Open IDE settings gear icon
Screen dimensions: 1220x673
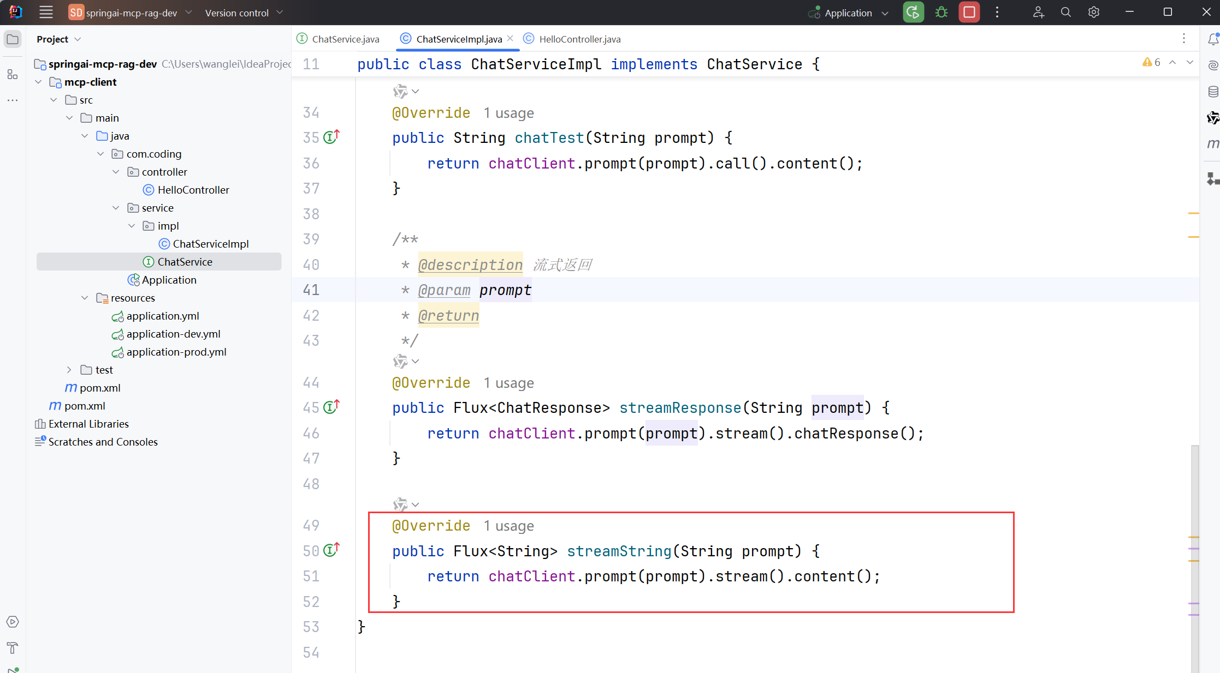tap(1093, 13)
